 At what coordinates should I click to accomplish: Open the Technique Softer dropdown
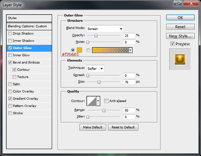click(95, 69)
